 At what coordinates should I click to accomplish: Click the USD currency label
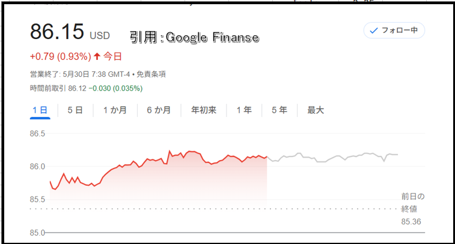coord(100,35)
